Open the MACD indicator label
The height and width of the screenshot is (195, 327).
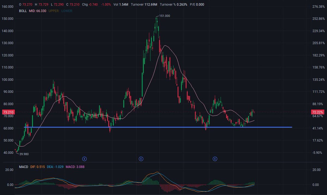23,166
